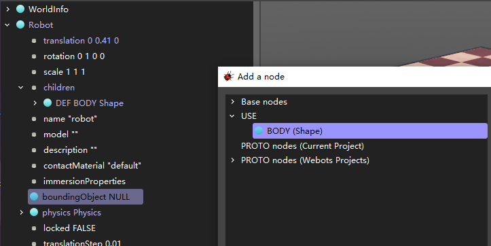
Task: Expand the WorldInfo node
Action: tap(7, 10)
